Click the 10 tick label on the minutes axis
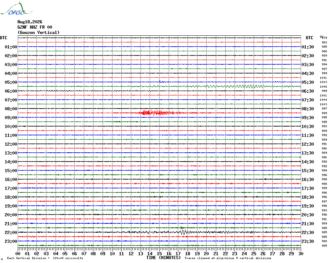Viewport: 329px width, 263px height. pyautogui.click(x=112, y=254)
